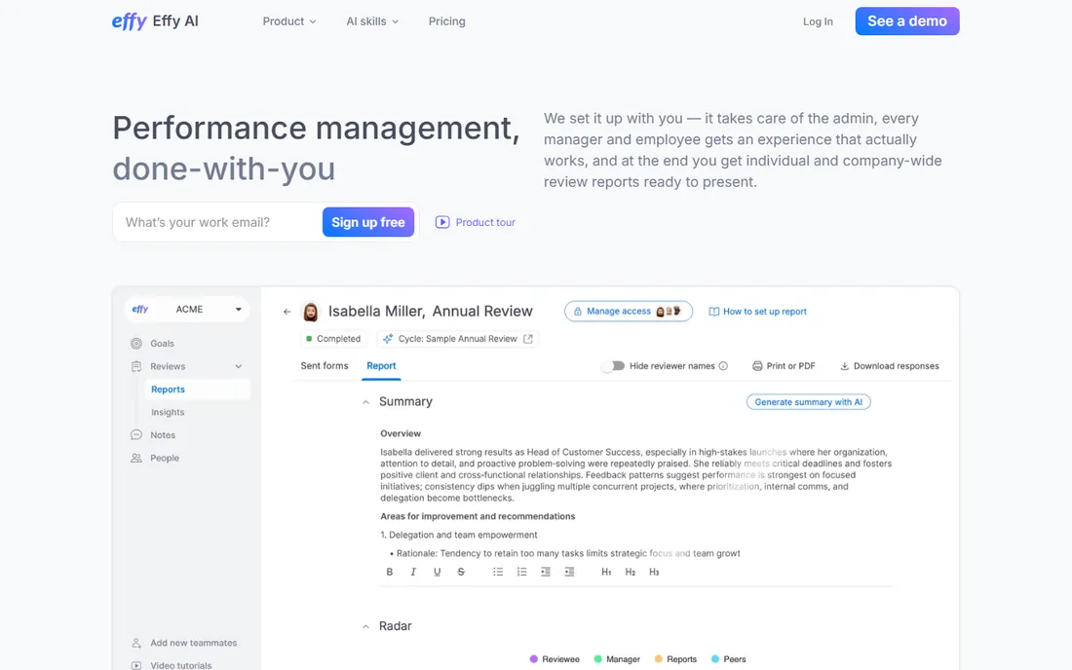This screenshot has width=1072, height=670.
Task: Open the Product tour link
Action: pos(476,222)
